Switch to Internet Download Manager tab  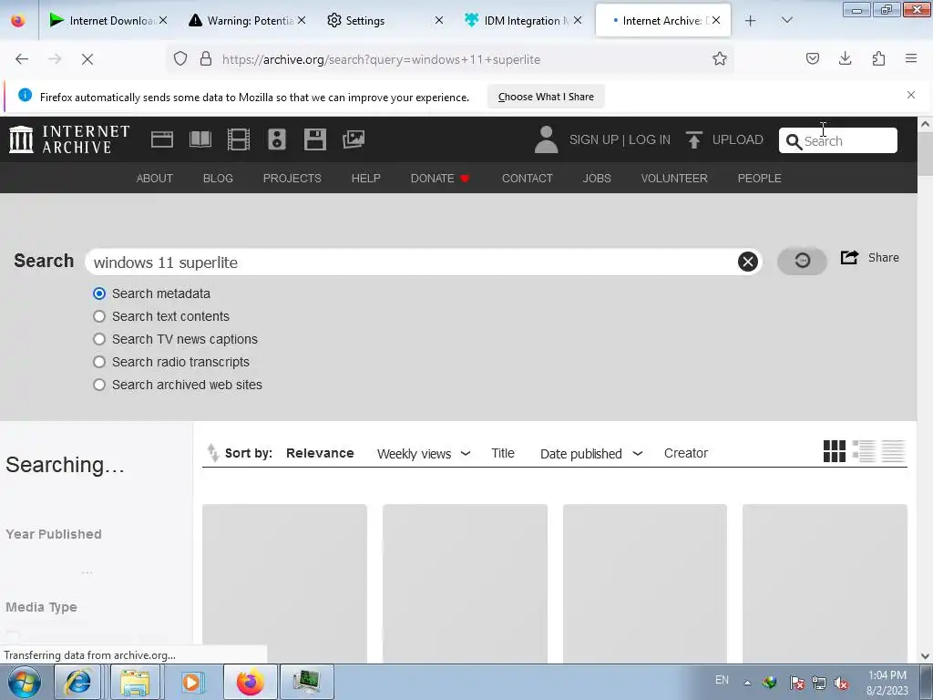[109, 20]
